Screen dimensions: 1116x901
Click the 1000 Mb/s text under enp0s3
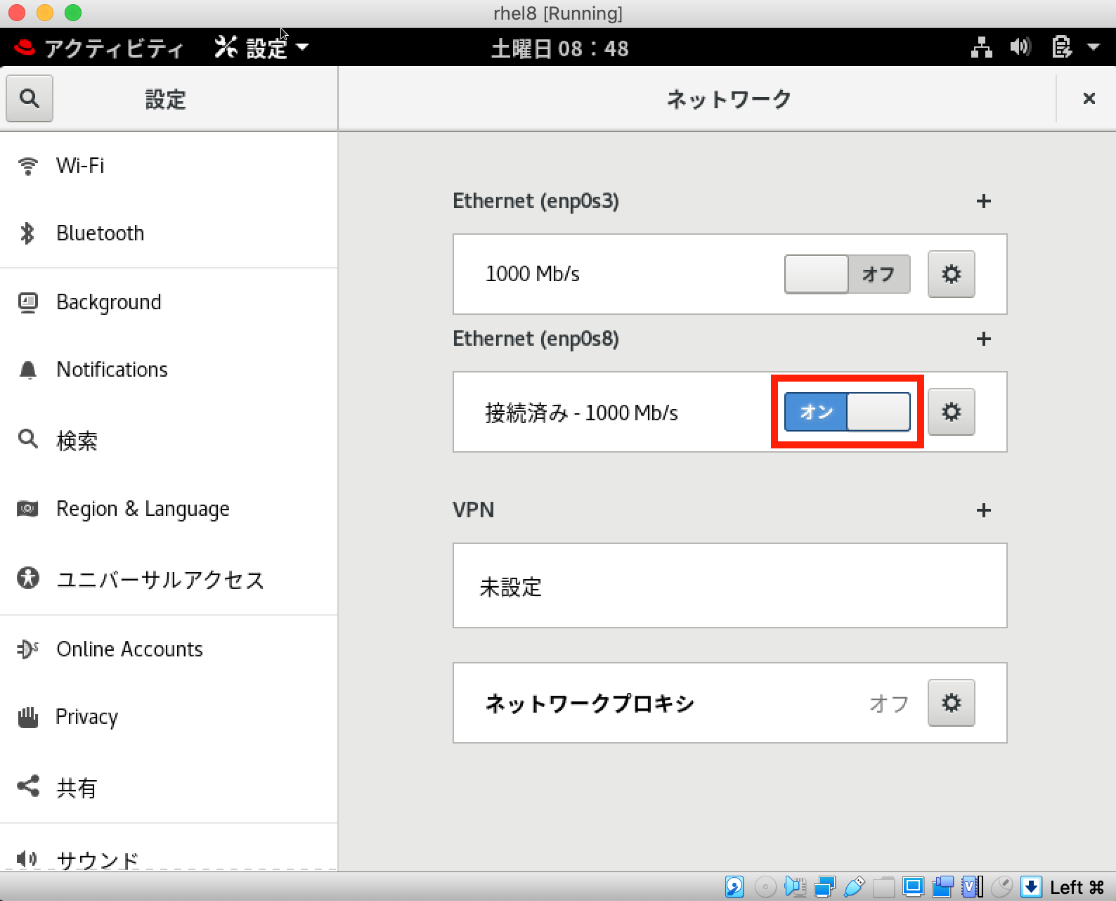pos(533,274)
